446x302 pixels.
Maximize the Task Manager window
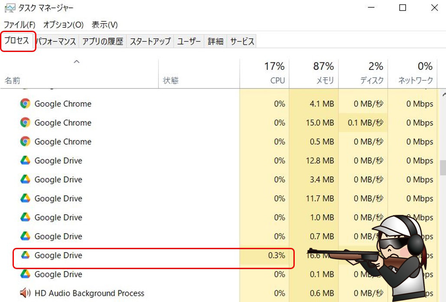[403, 8]
